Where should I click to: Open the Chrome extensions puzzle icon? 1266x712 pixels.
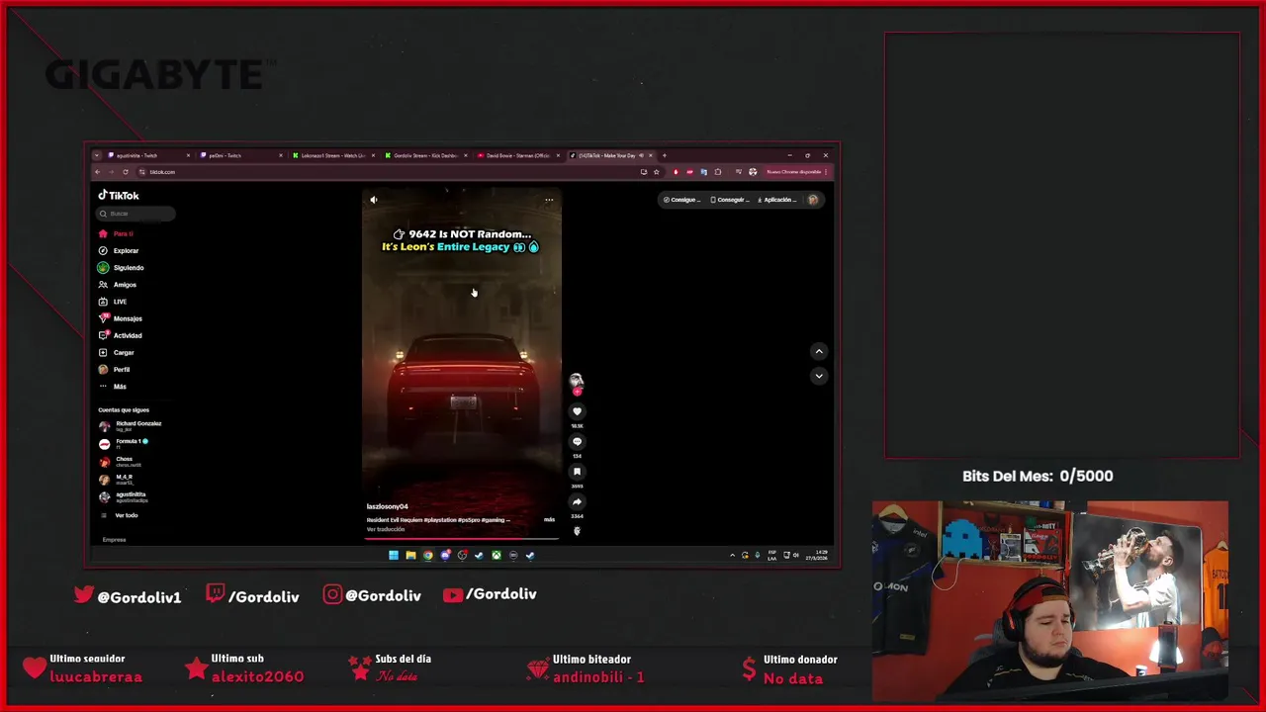(718, 172)
